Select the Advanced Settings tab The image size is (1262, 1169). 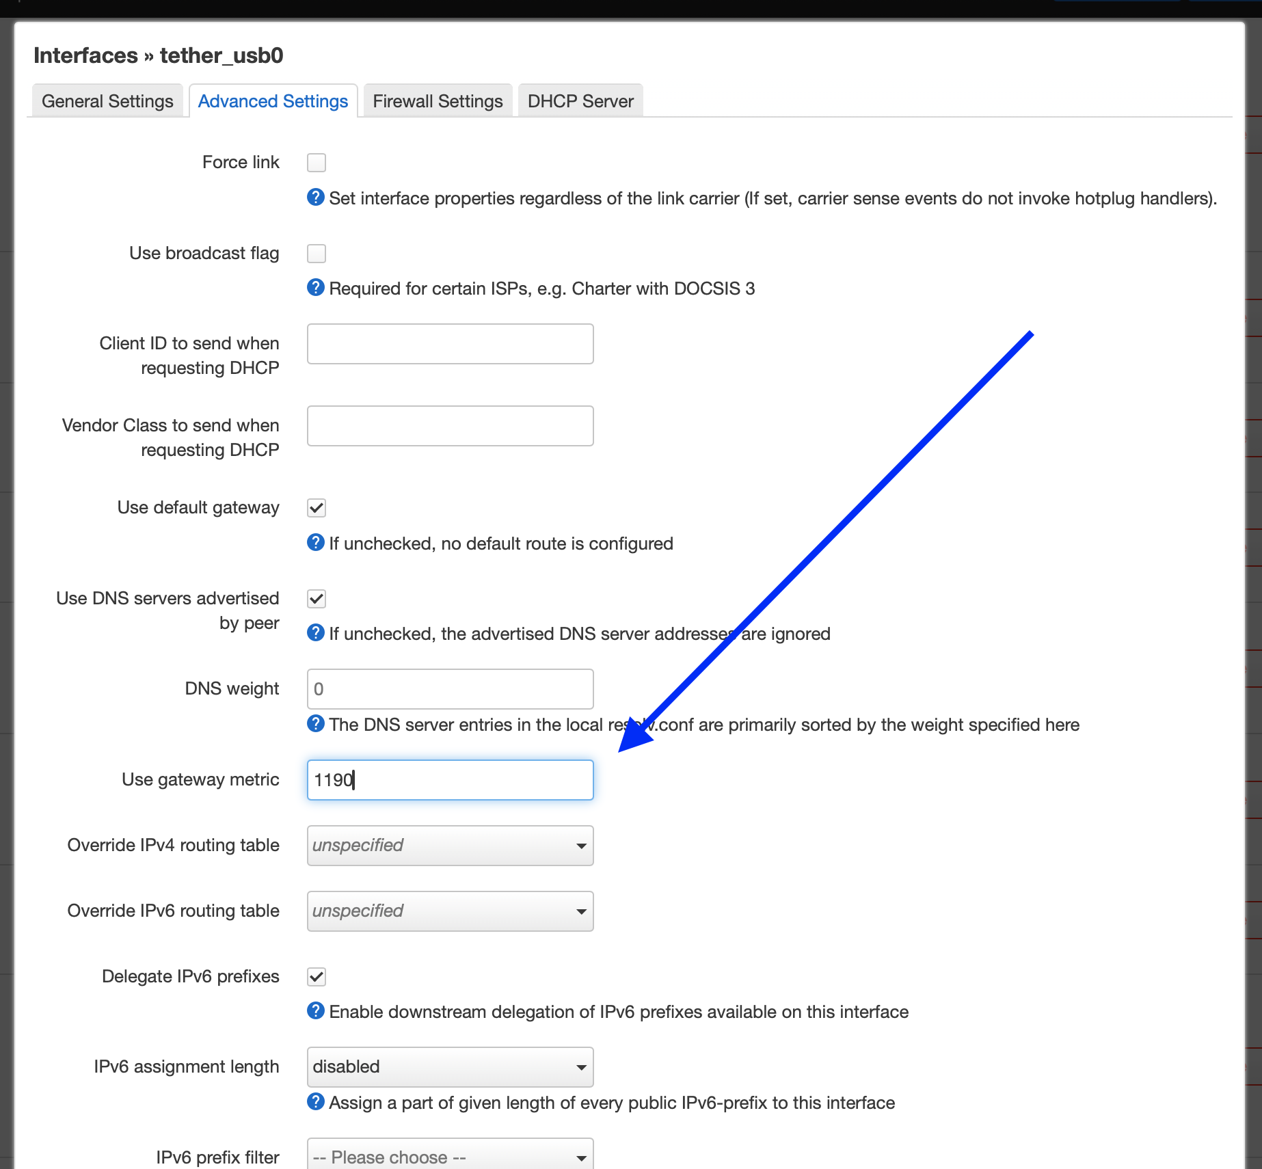tap(273, 101)
